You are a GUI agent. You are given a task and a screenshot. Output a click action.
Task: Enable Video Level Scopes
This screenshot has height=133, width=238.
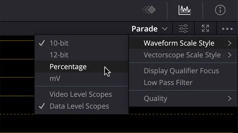coord(82,94)
